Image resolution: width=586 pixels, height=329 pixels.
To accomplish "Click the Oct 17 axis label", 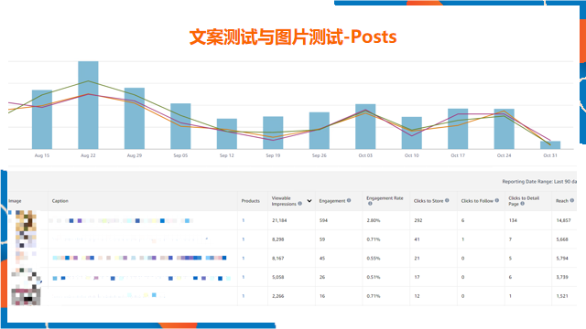I will coord(458,155).
